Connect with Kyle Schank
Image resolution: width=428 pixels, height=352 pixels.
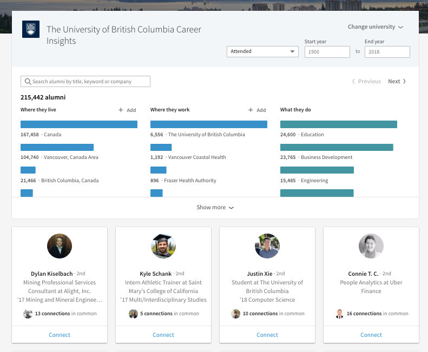point(163,335)
